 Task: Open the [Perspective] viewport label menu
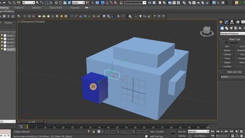28,22
